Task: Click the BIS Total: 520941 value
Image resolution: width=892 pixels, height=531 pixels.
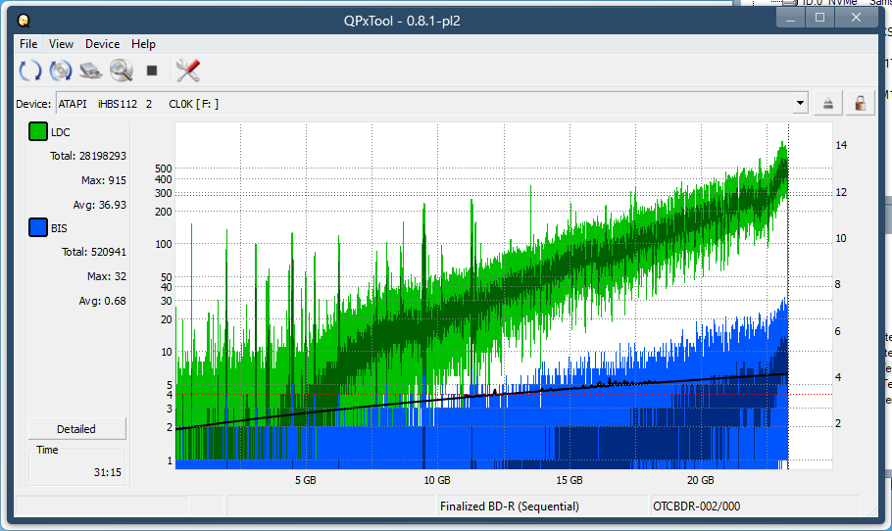Action: (x=94, y=252)
